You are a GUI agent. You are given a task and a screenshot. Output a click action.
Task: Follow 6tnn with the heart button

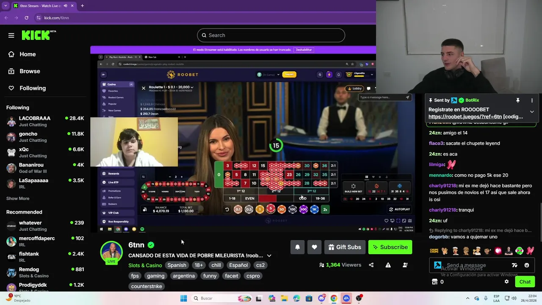click(x=314, y=247)
